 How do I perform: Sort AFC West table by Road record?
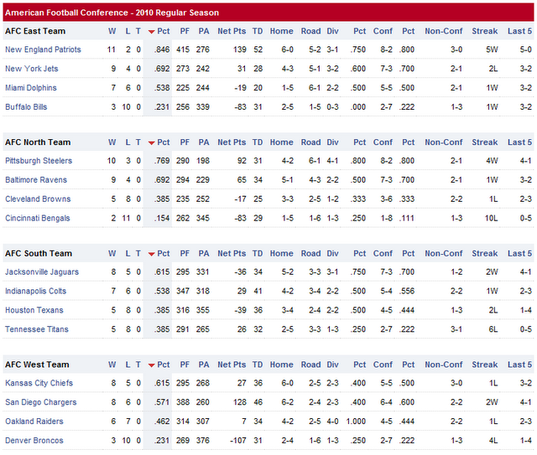310,365
